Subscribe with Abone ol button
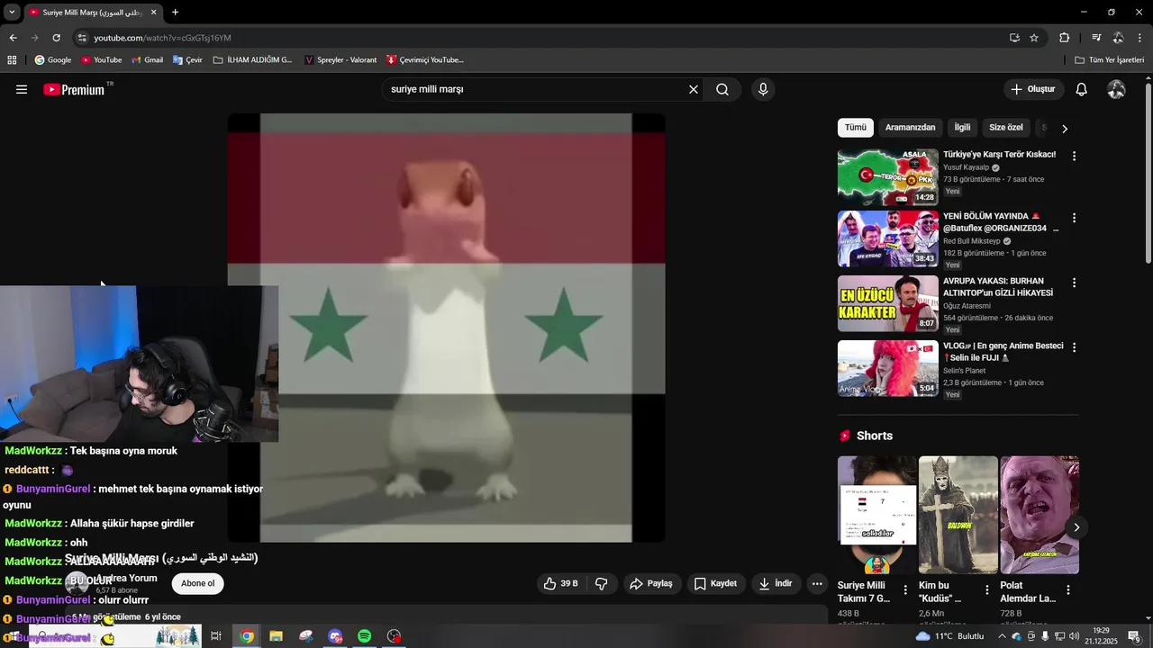 (x=197, y=583)
